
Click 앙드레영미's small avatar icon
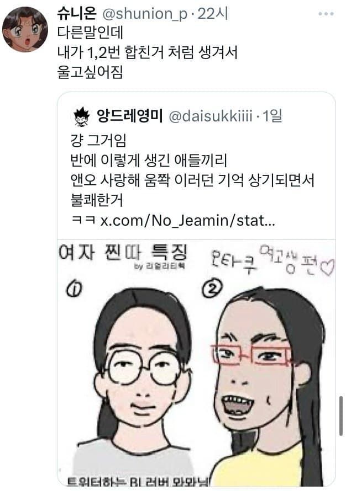coord(82,116)
